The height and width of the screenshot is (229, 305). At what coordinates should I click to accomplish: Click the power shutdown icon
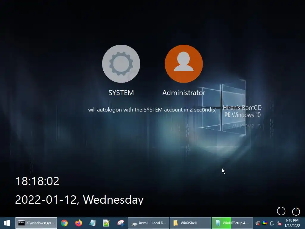296,211
